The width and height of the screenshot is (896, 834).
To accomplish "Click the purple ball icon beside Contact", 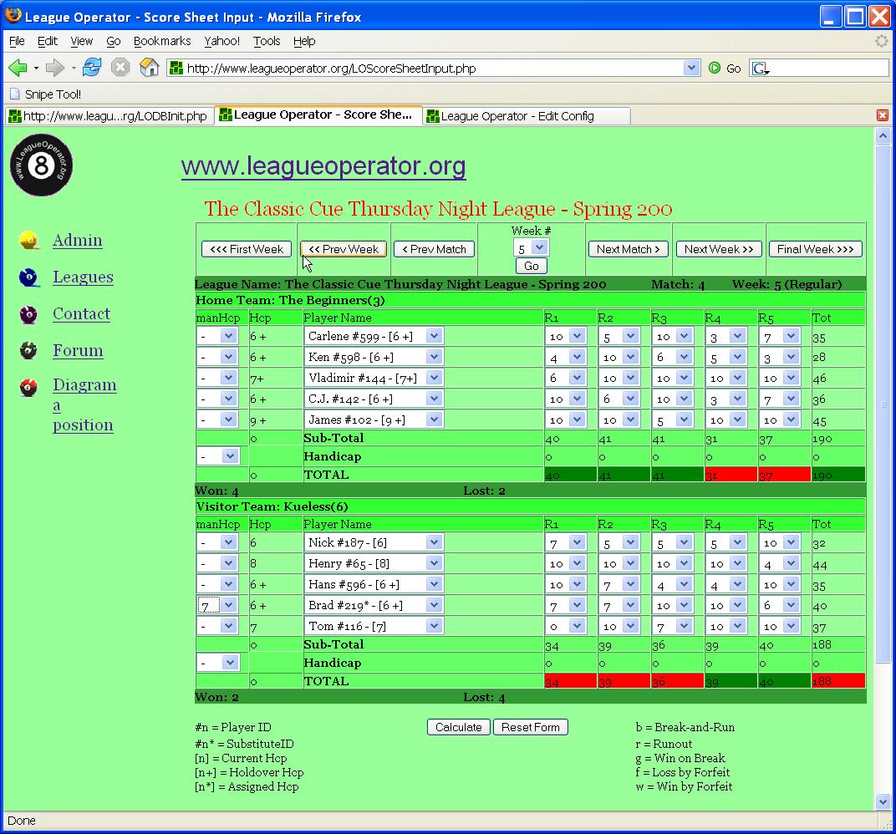I will pyautogui.click(x=29, y=314).
